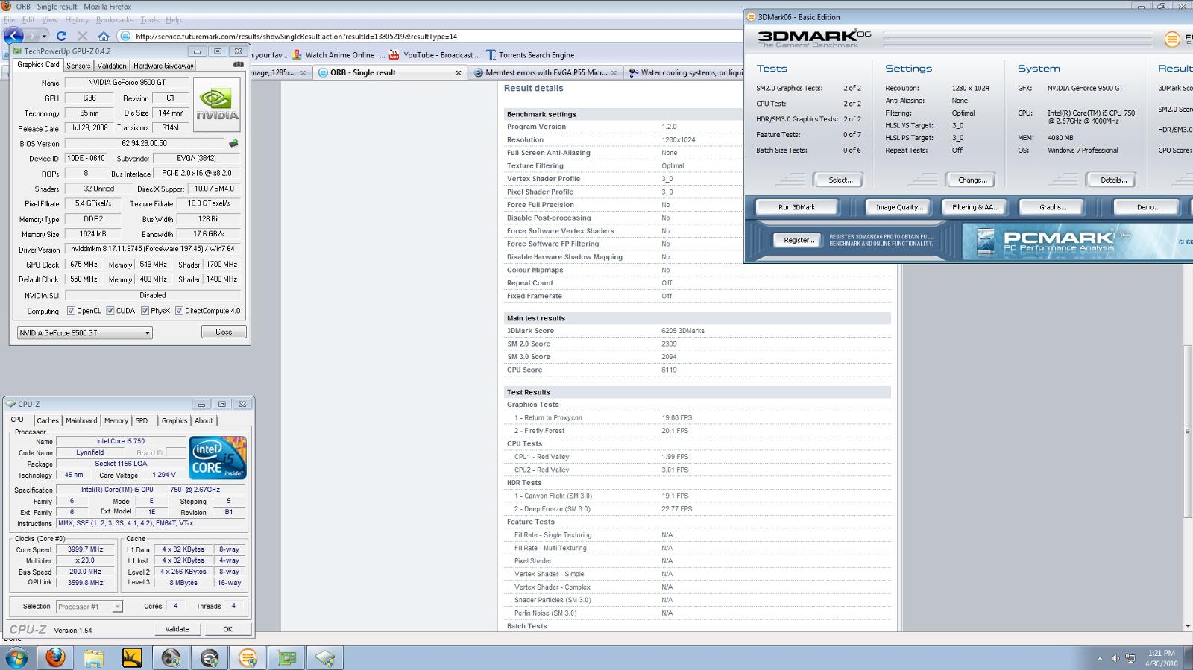Image resolution: width=1193 pixels, height=670 pixels.
Task: Show hidden tray icons arrow
Action: click(x=1100, y=658)
